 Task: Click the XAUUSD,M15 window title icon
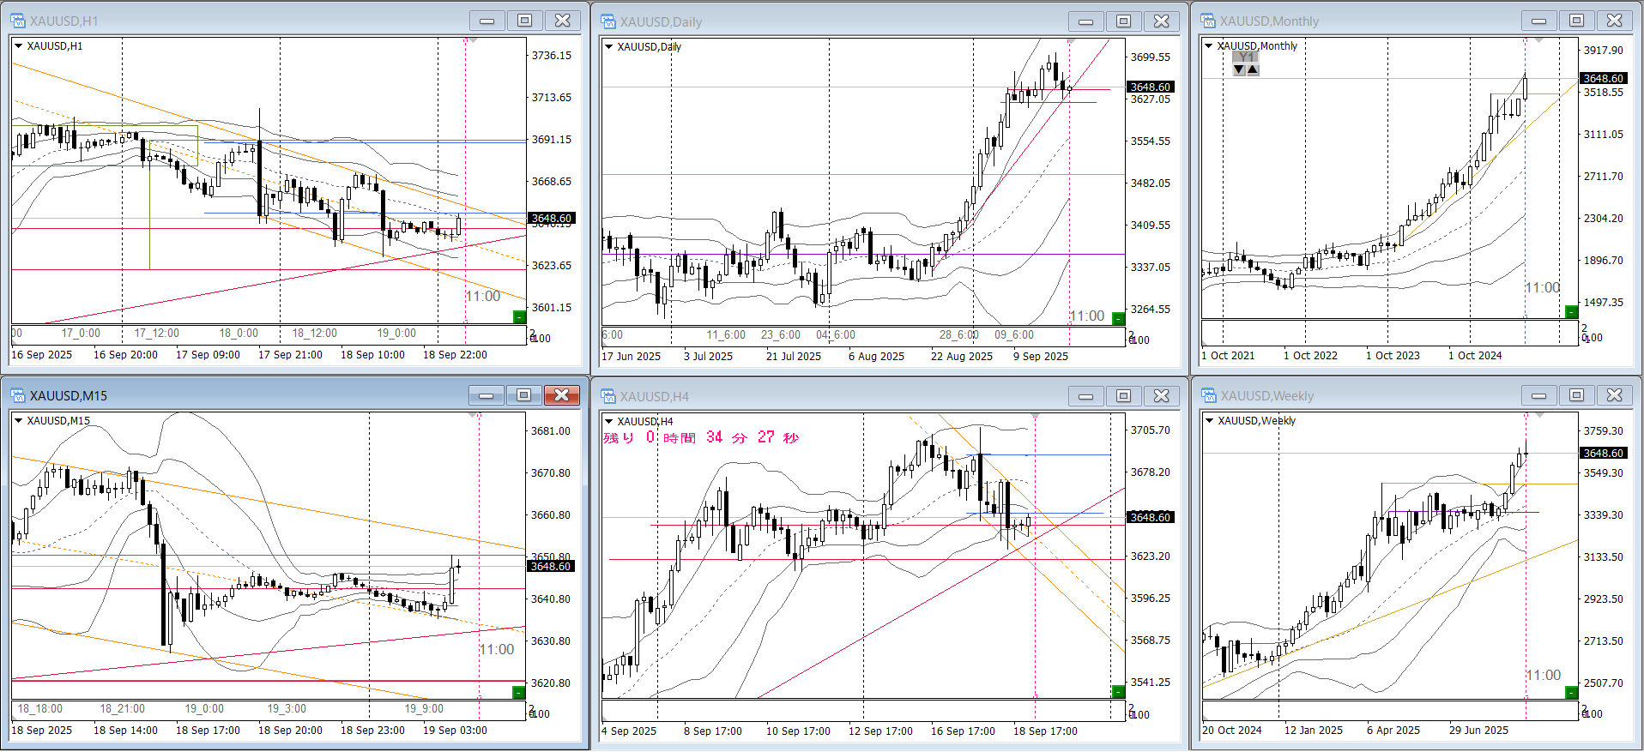point(18,395)
